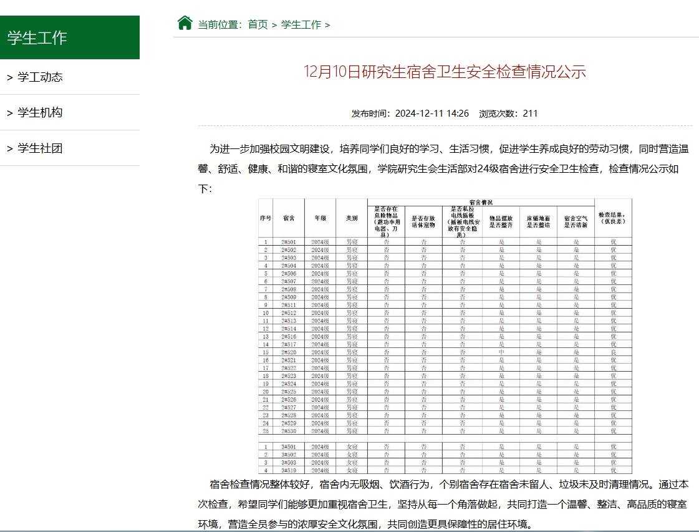
Task: Click the 序号 column header
Action: 266,218
